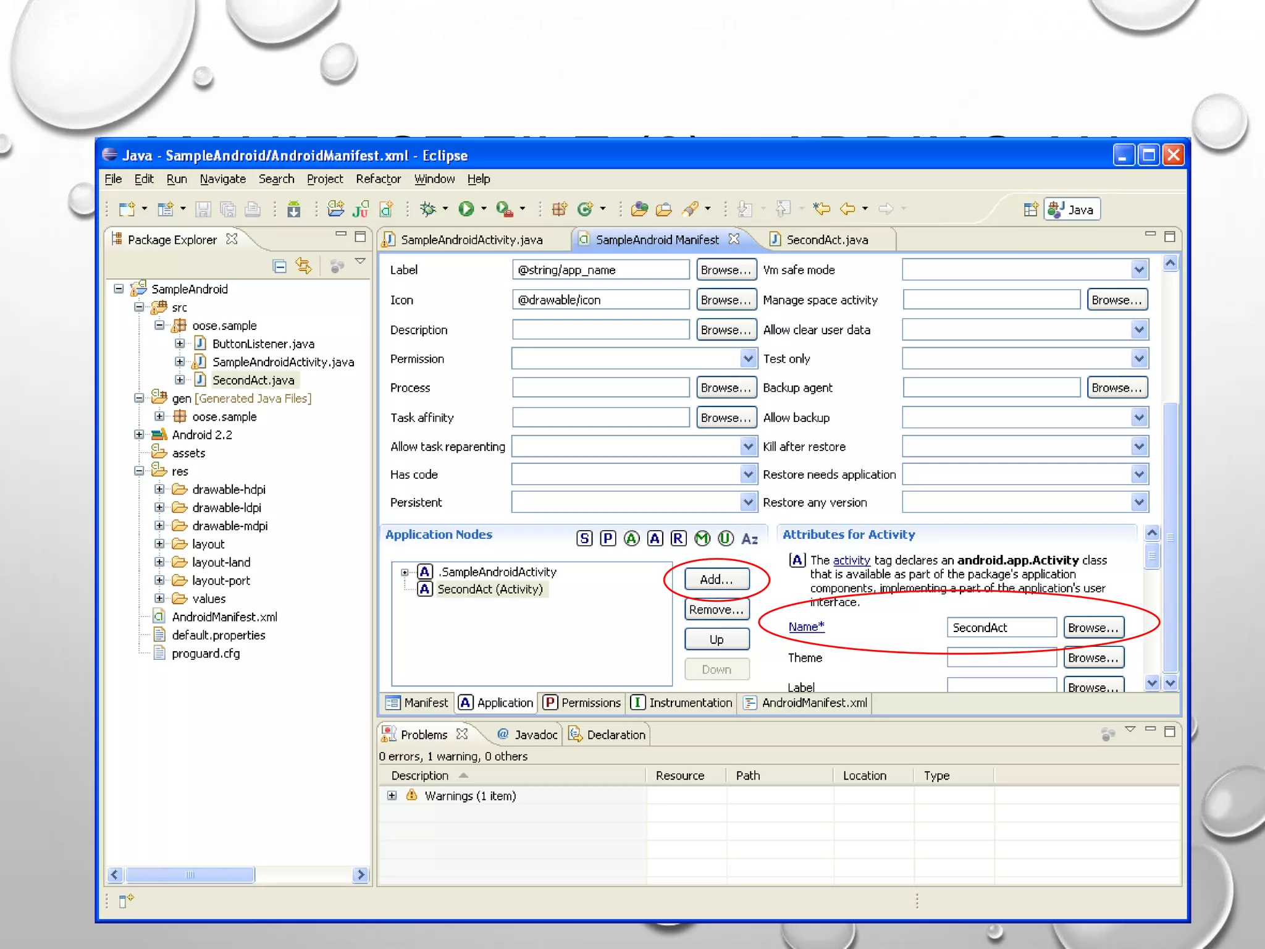The width and height of the screenshot is (1265, 949).
Task: Open the Permission dropdown
Action: click(748, 358)
